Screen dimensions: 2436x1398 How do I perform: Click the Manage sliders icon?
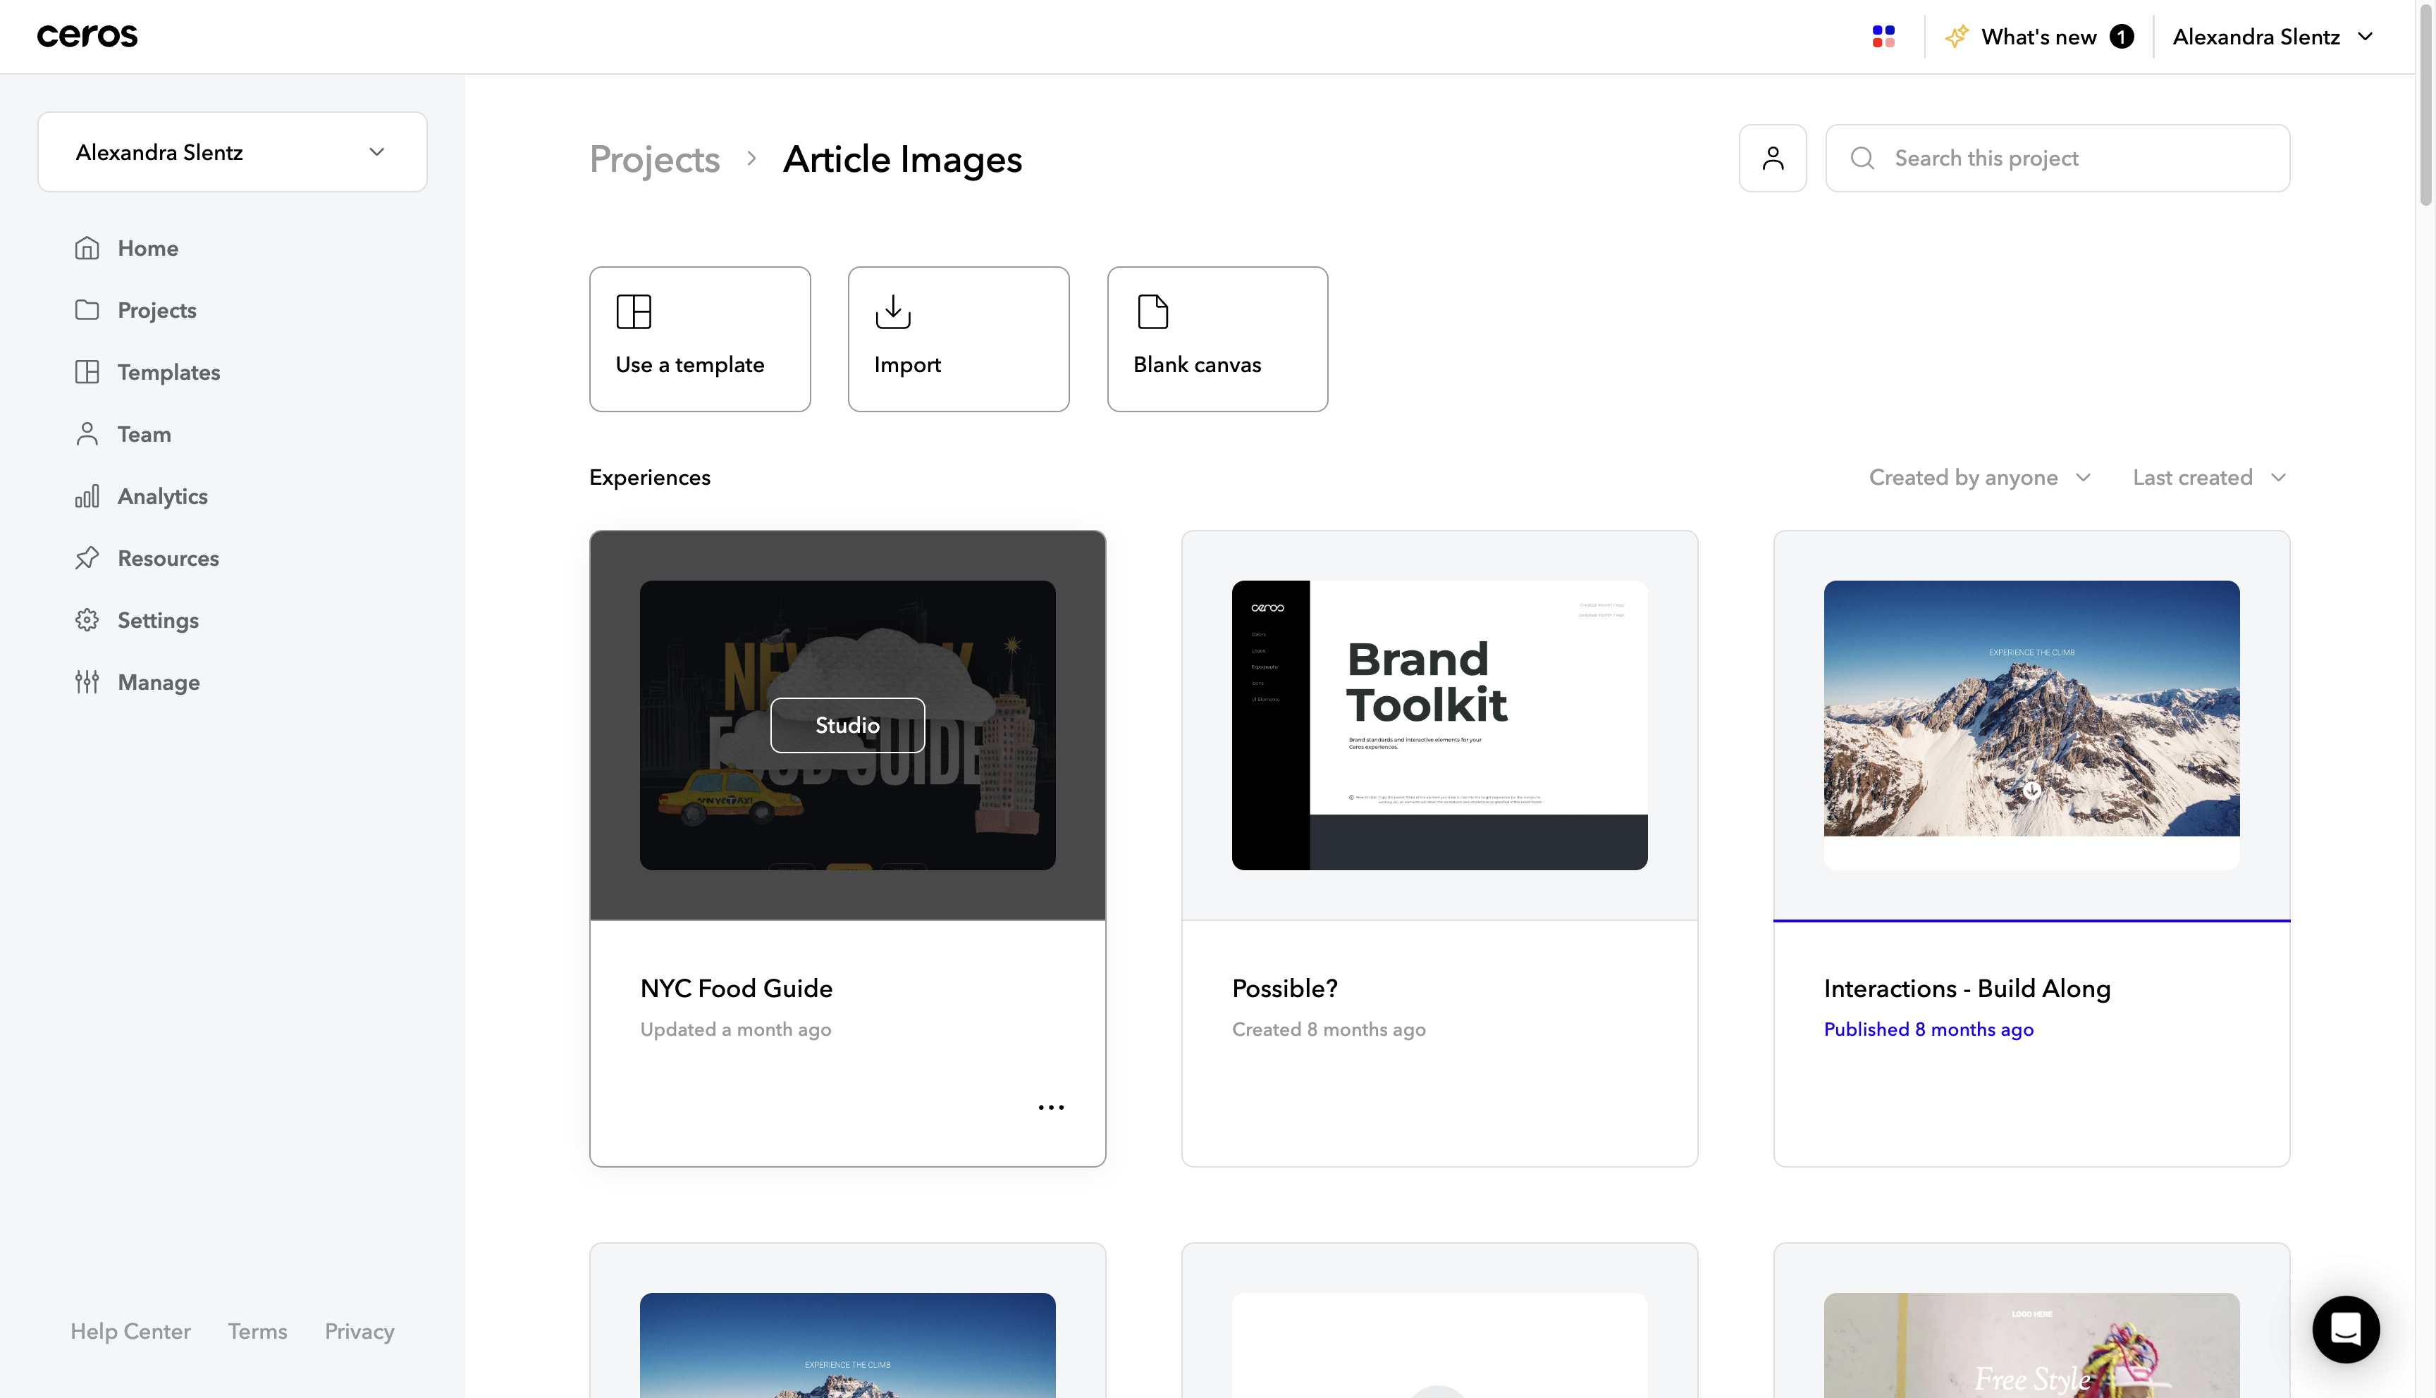(x=87, y=681)
